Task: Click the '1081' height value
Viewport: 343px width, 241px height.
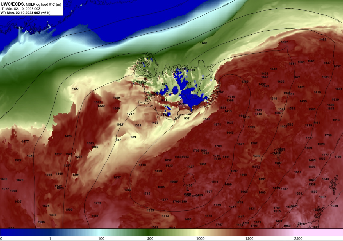Action: (x=120, y=125)
